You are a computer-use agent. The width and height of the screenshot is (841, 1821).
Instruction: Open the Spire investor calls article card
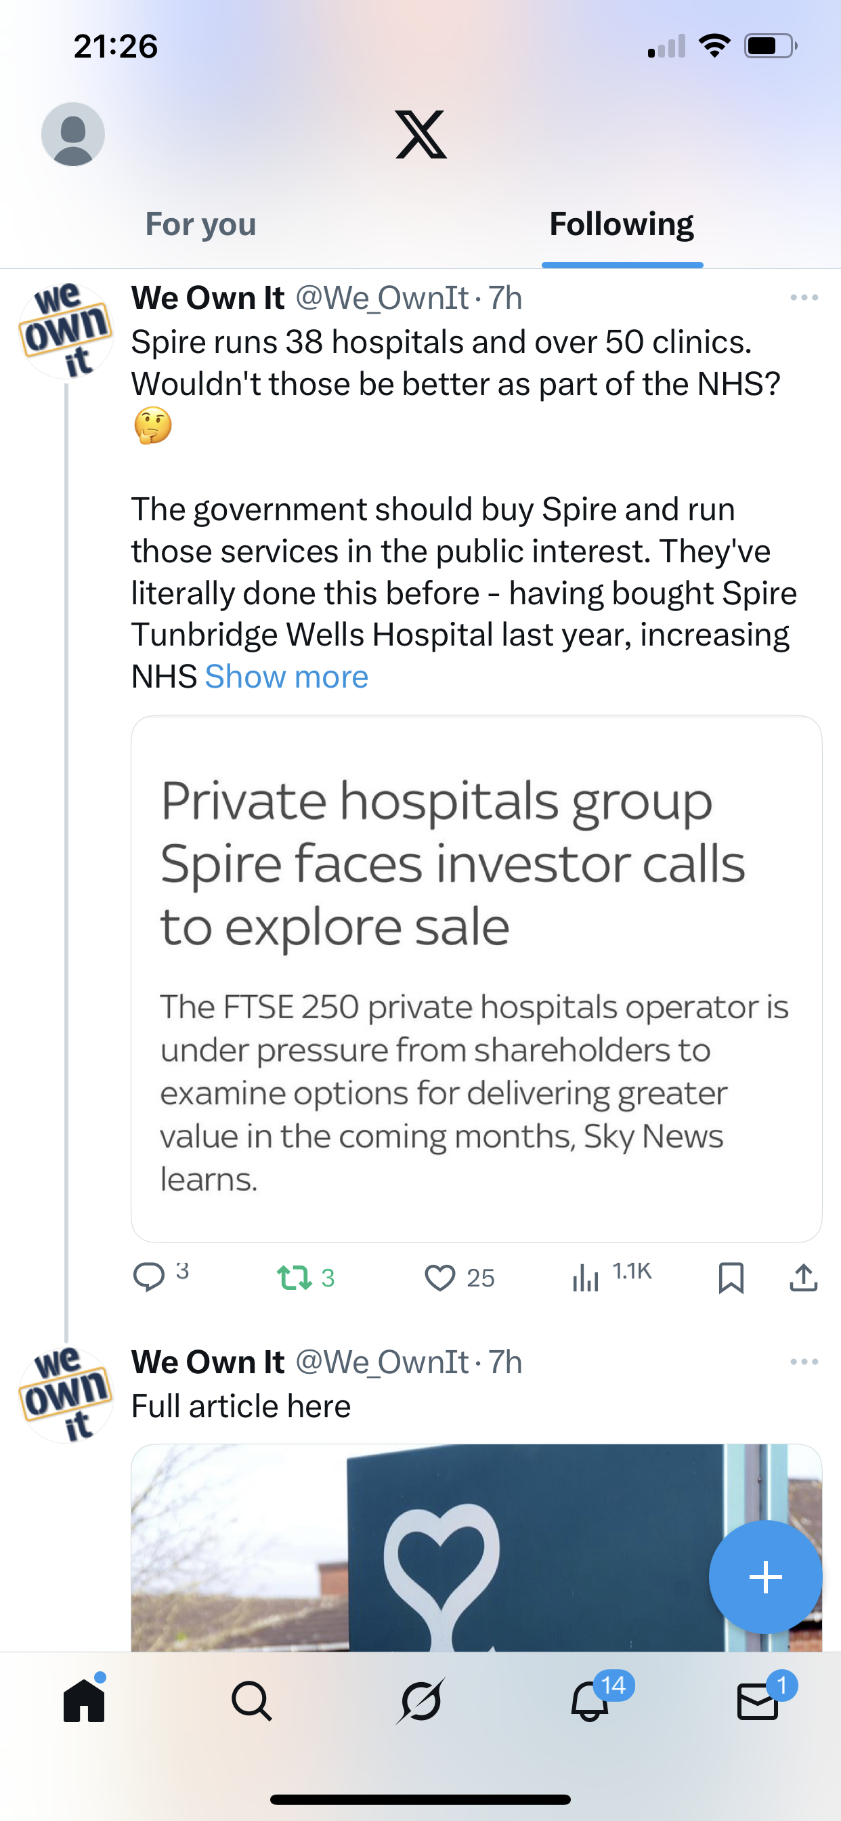click(x=475, y=978)
